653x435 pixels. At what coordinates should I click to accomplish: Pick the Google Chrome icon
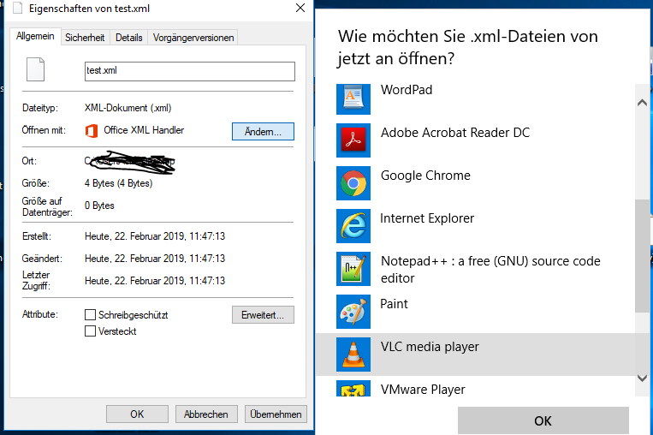(x=353, y=183)
